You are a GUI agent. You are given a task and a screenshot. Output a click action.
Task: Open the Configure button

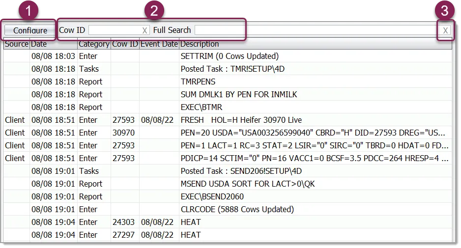[30, 30]
